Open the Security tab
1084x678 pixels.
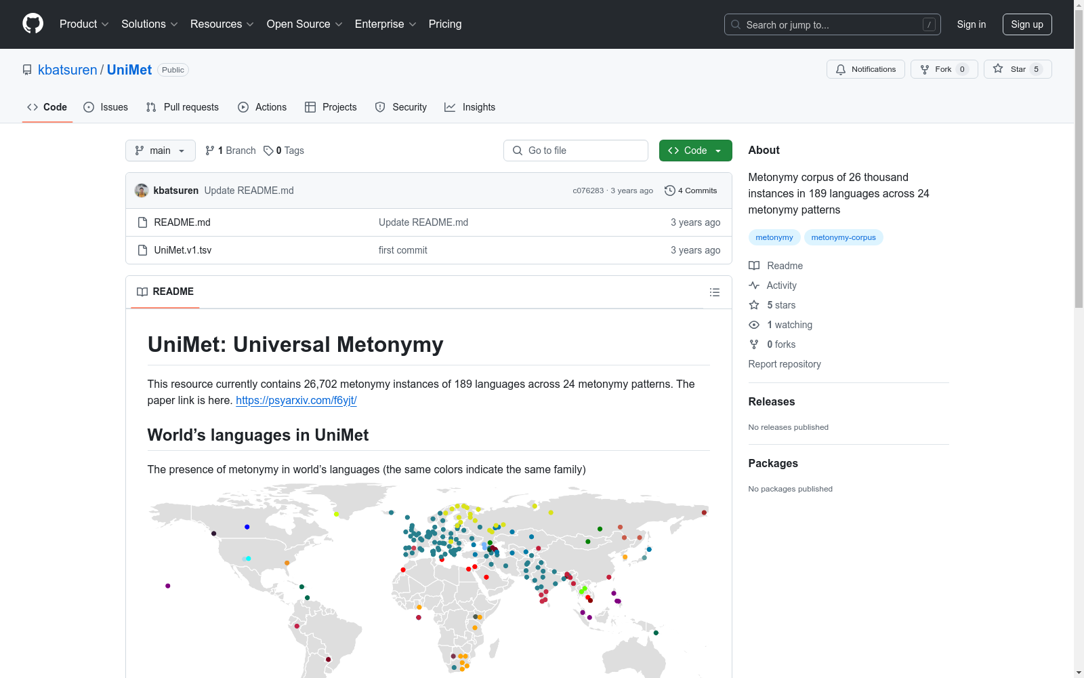point(401,107)
